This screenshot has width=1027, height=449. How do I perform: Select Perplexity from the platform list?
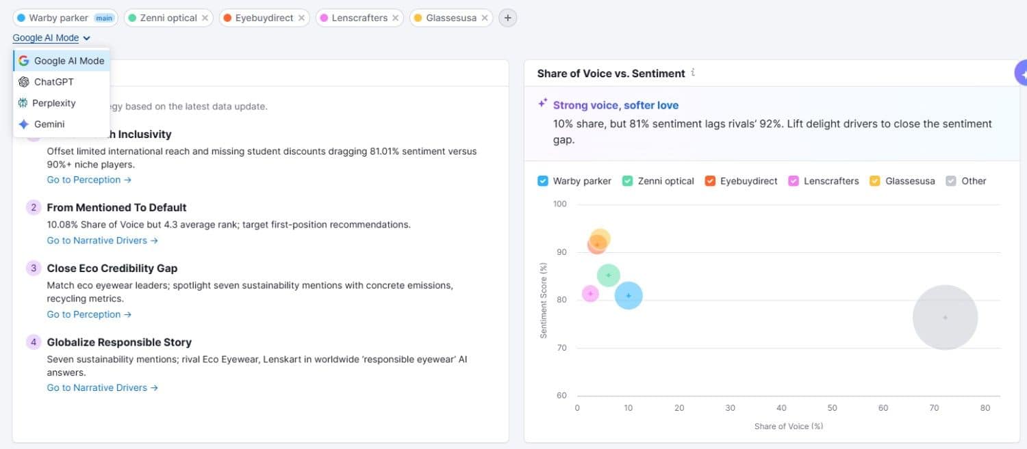62,103
